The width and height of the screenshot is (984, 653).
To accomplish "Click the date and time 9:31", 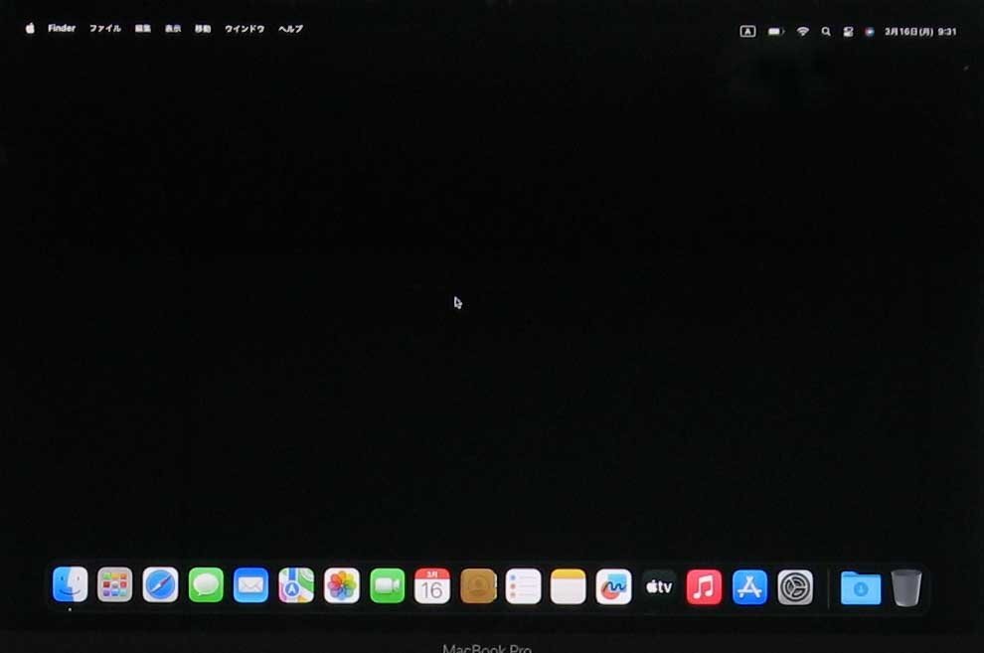I will pos(920,32).
